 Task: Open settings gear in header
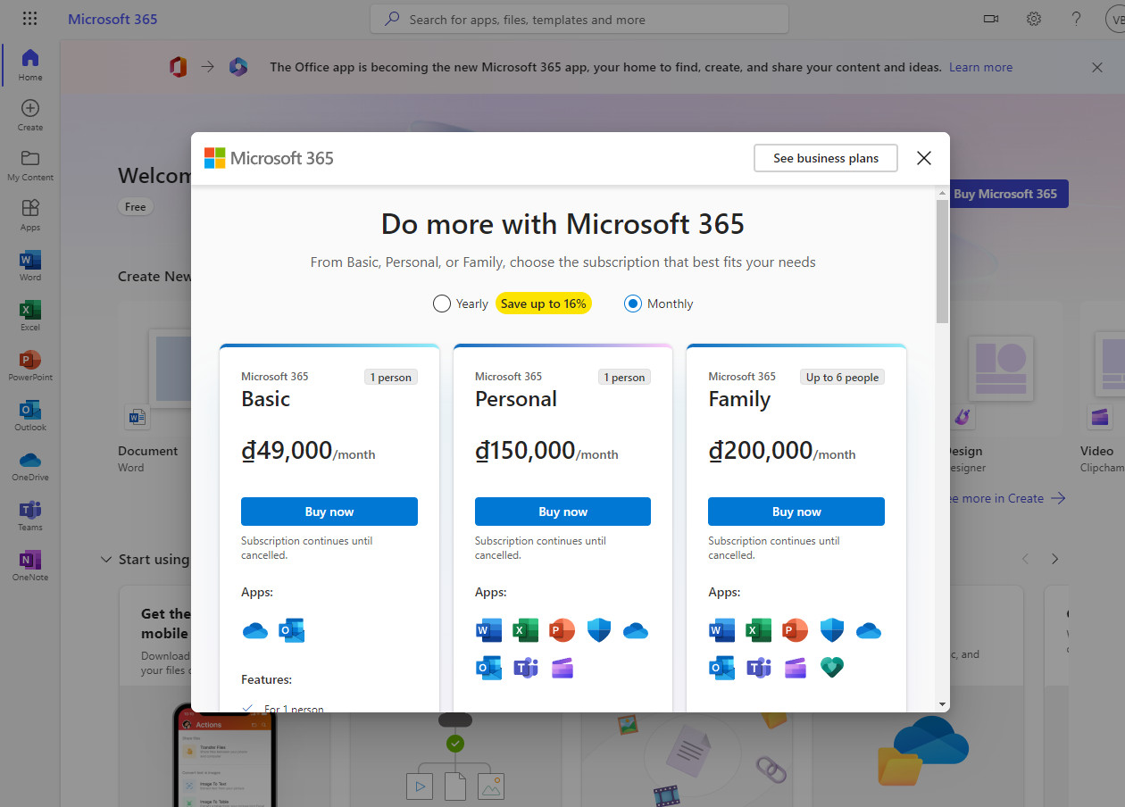tap(1034, 19)
